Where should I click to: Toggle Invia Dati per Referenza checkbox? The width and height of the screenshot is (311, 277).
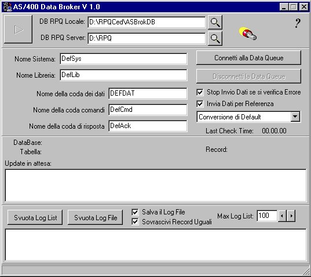coord(200,104)
